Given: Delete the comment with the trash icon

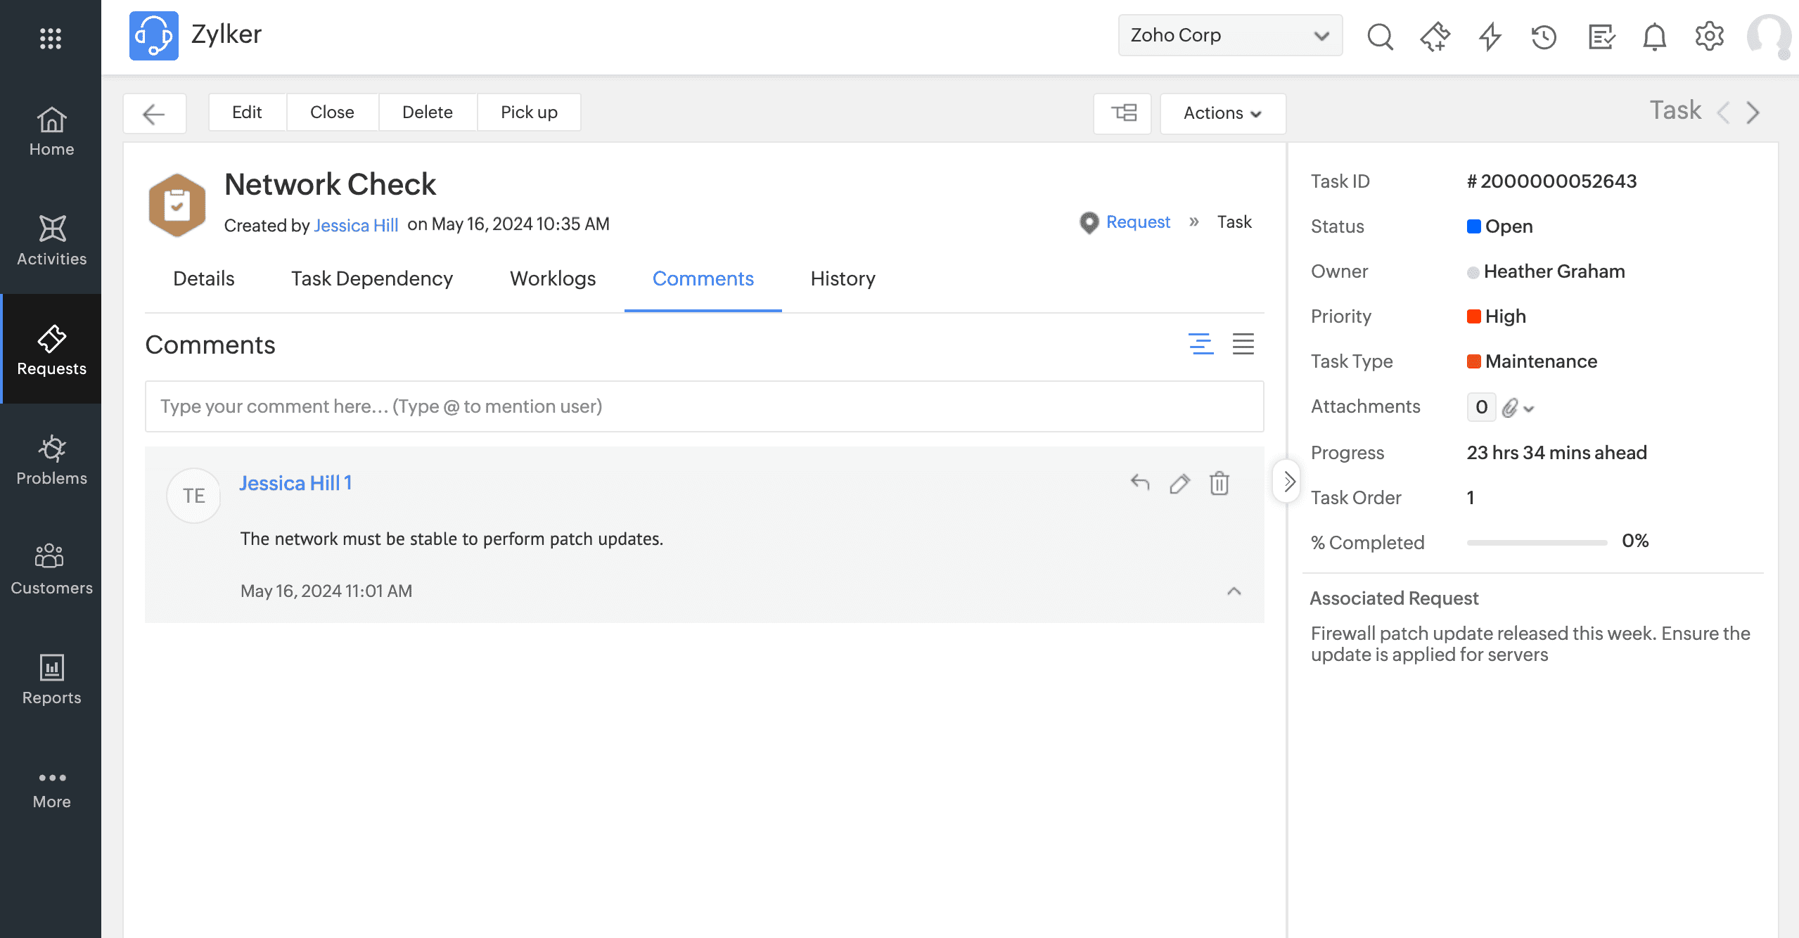Looking at the screenshot, I should tap(1219, 484).
